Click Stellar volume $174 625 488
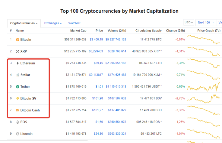This screenshot has height=143, width=222. 117,75
